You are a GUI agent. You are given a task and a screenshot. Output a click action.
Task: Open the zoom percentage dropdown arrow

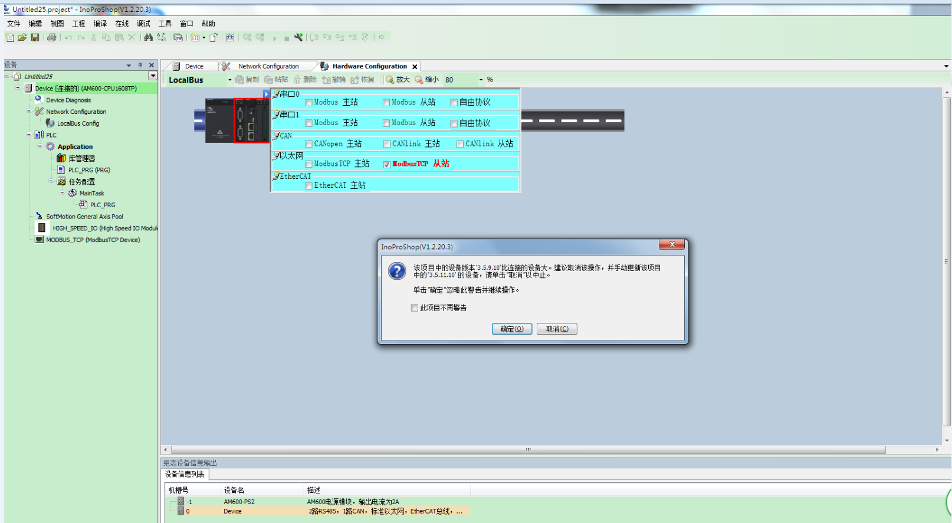(481, 80)
